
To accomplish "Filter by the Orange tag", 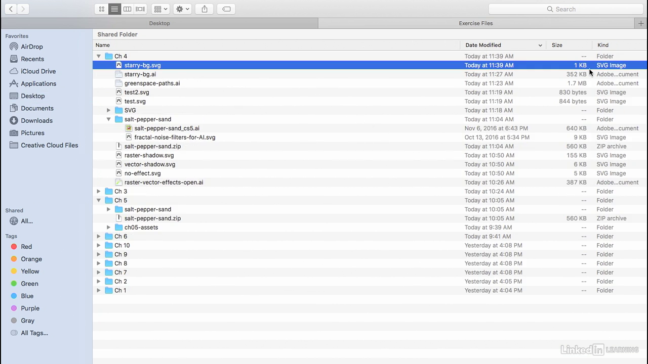I will point(31,259).
